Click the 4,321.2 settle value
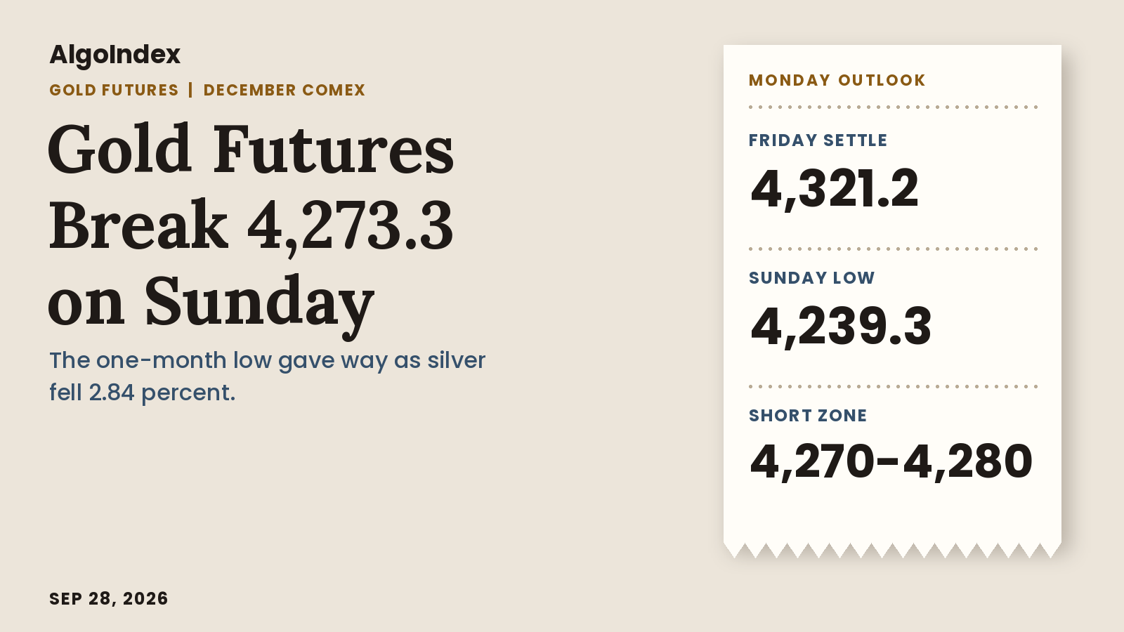 click(835, 188)
